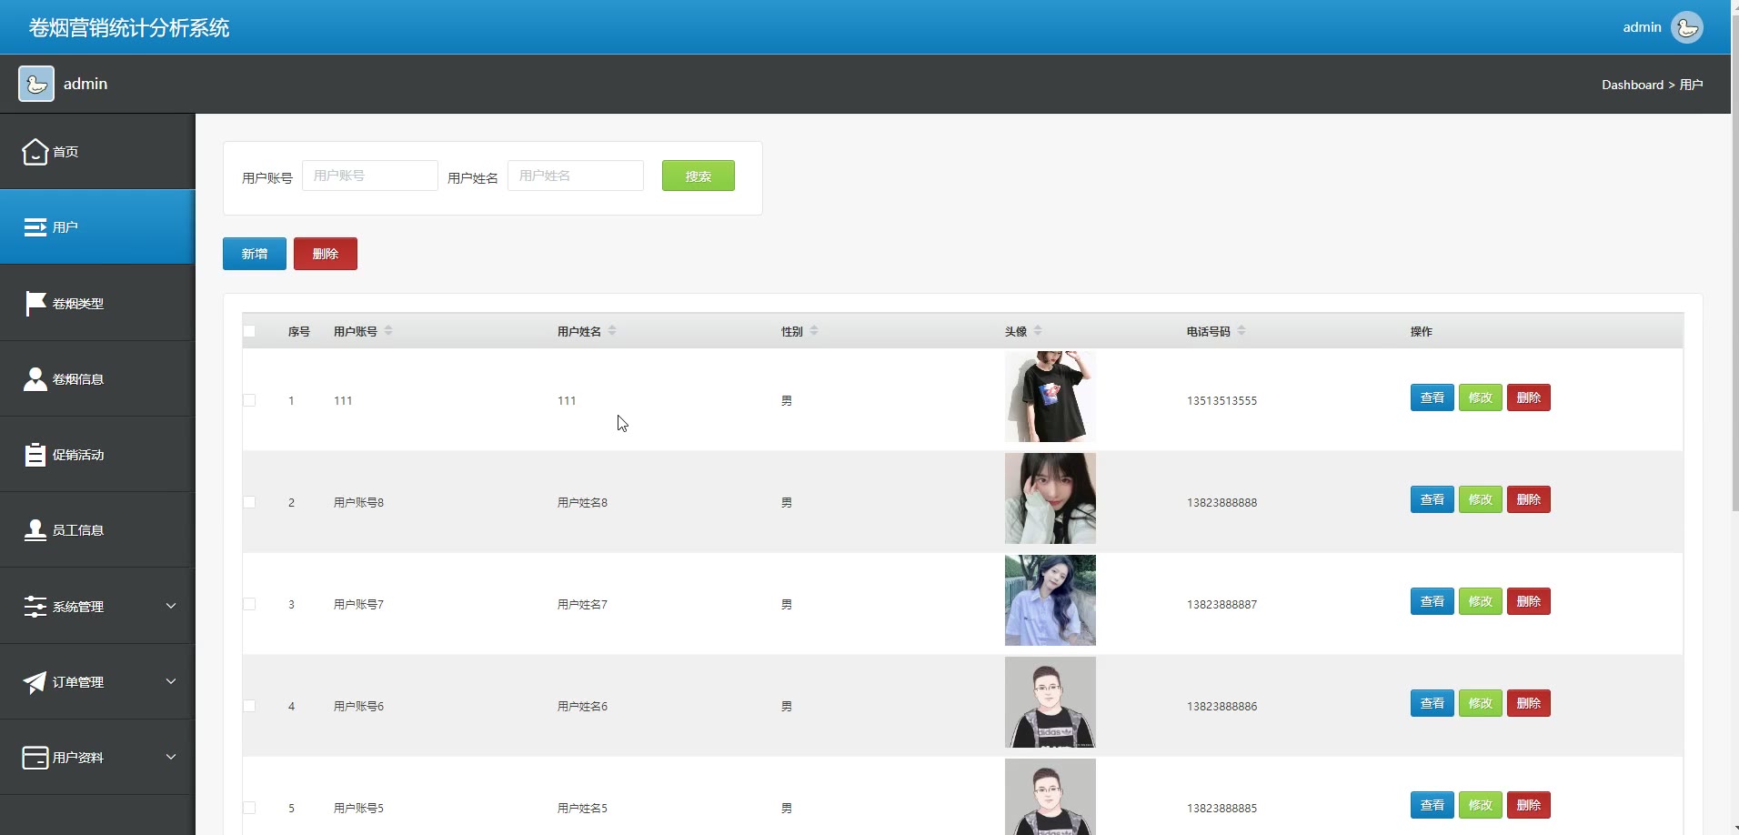
Task: Sort by 用户账号 column arrows
Action: 388,331
